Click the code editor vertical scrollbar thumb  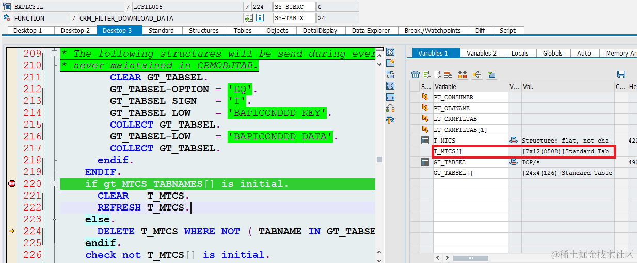click(x=379, y=160)
